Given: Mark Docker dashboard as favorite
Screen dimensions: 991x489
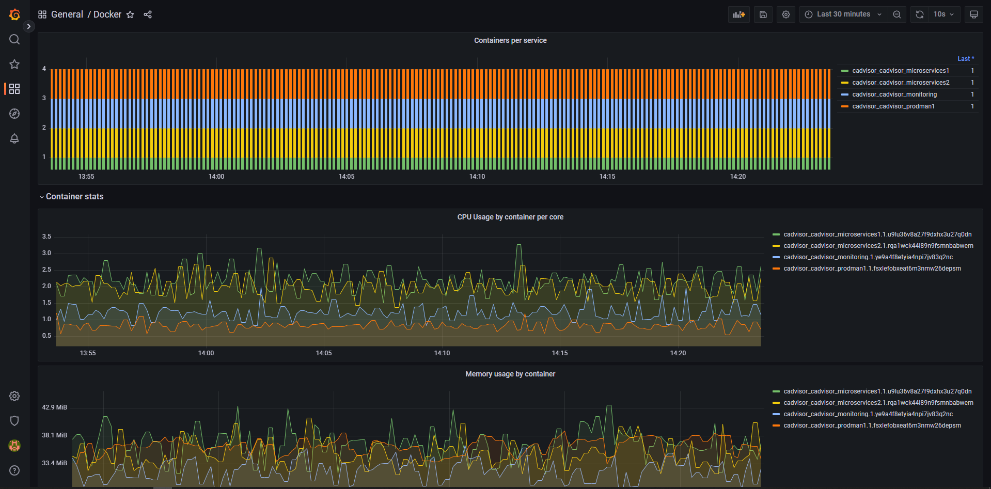Looking at the screenshot, I should (x=130, y=14).
